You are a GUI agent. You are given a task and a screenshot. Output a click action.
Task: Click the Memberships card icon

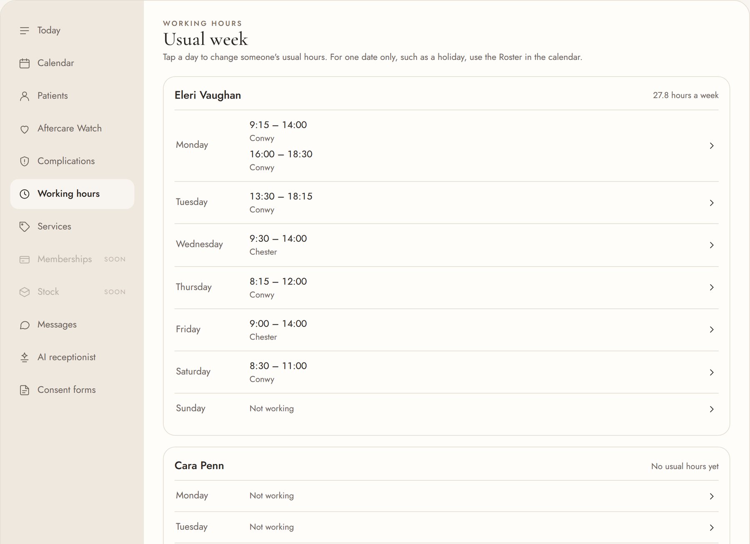25,260
